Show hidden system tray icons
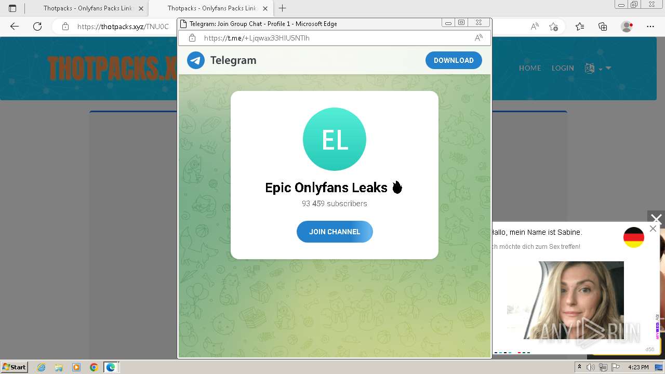Screen dimensions: 665x374 (x=579, y=367)
